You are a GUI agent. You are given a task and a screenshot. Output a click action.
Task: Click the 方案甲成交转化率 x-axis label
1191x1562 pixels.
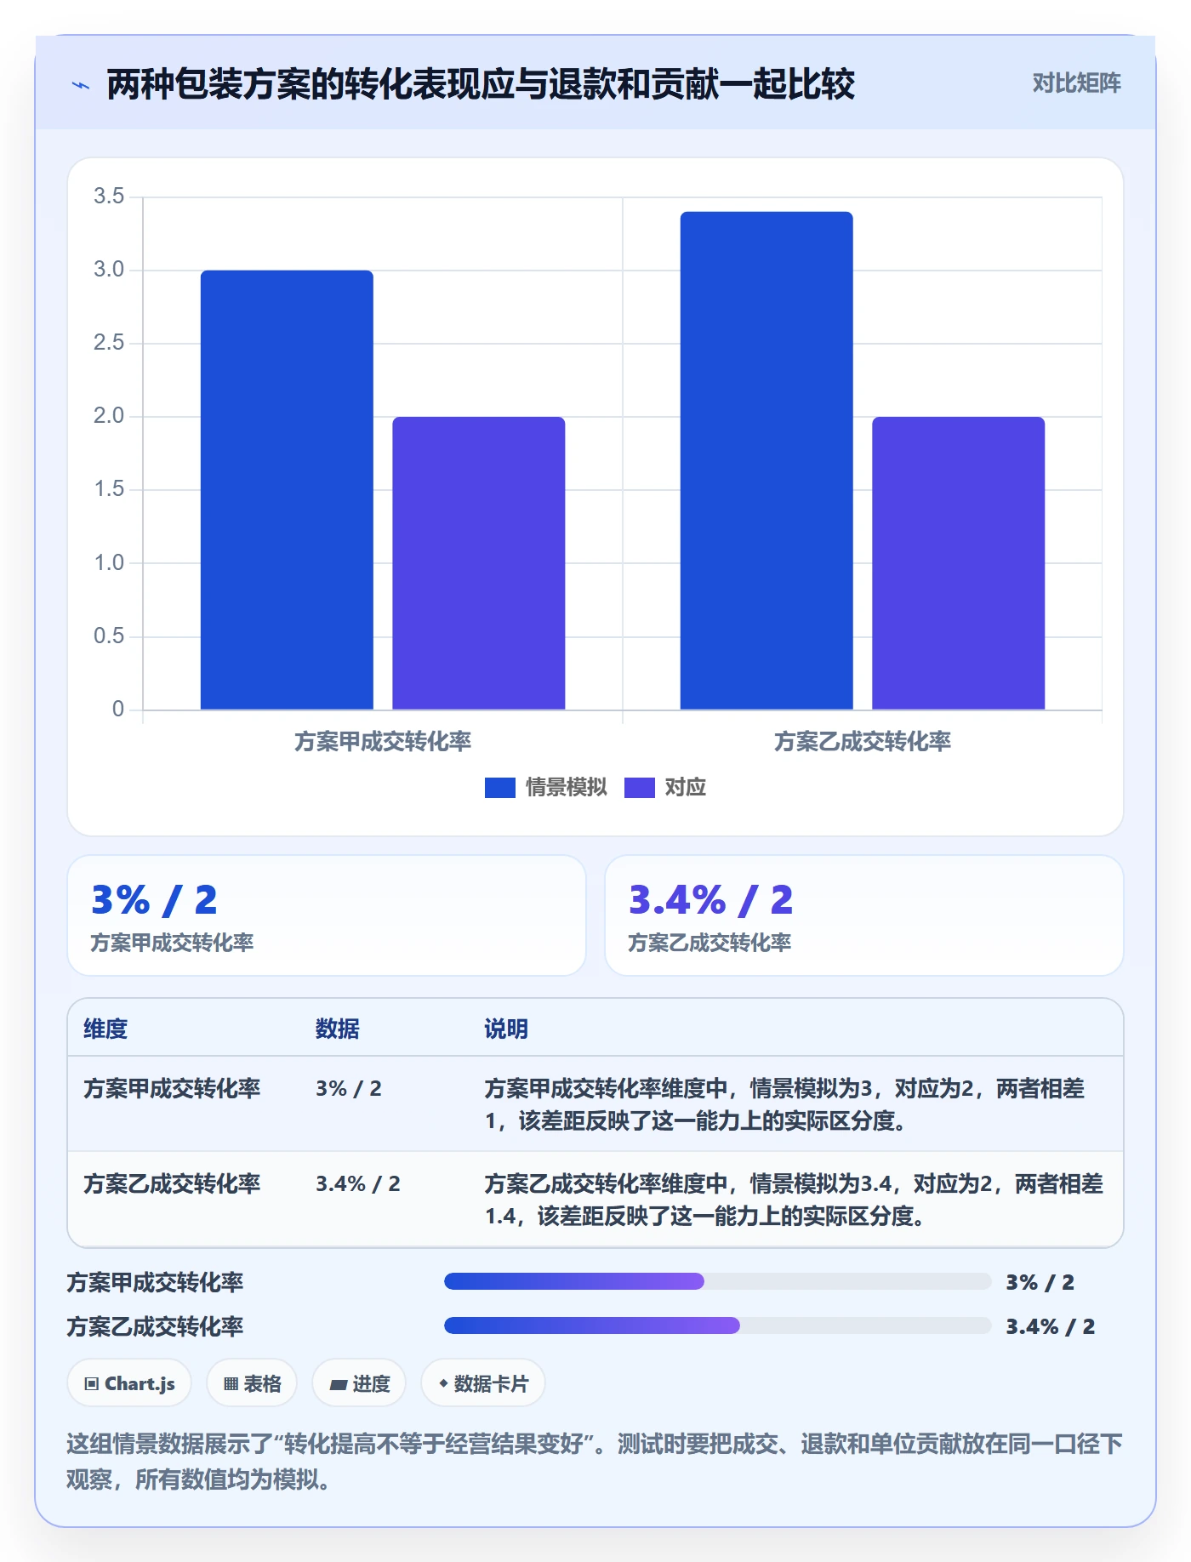click(383, 742)
